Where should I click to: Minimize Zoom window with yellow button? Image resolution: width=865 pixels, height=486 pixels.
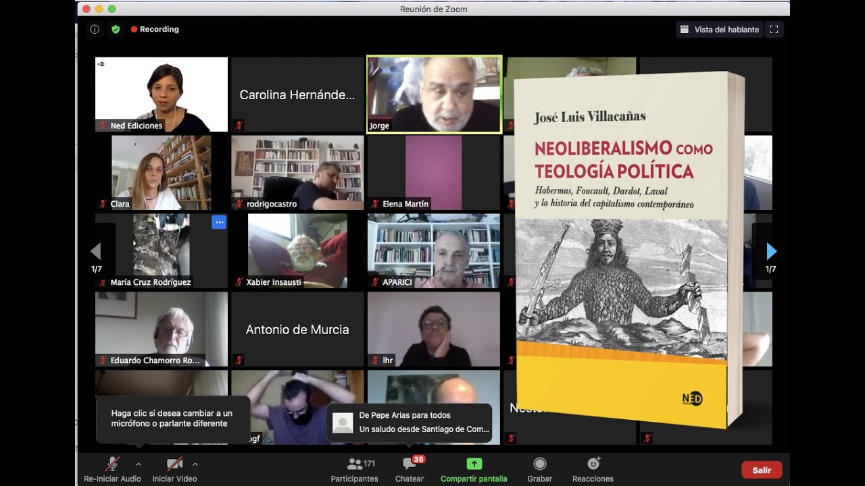99,9
